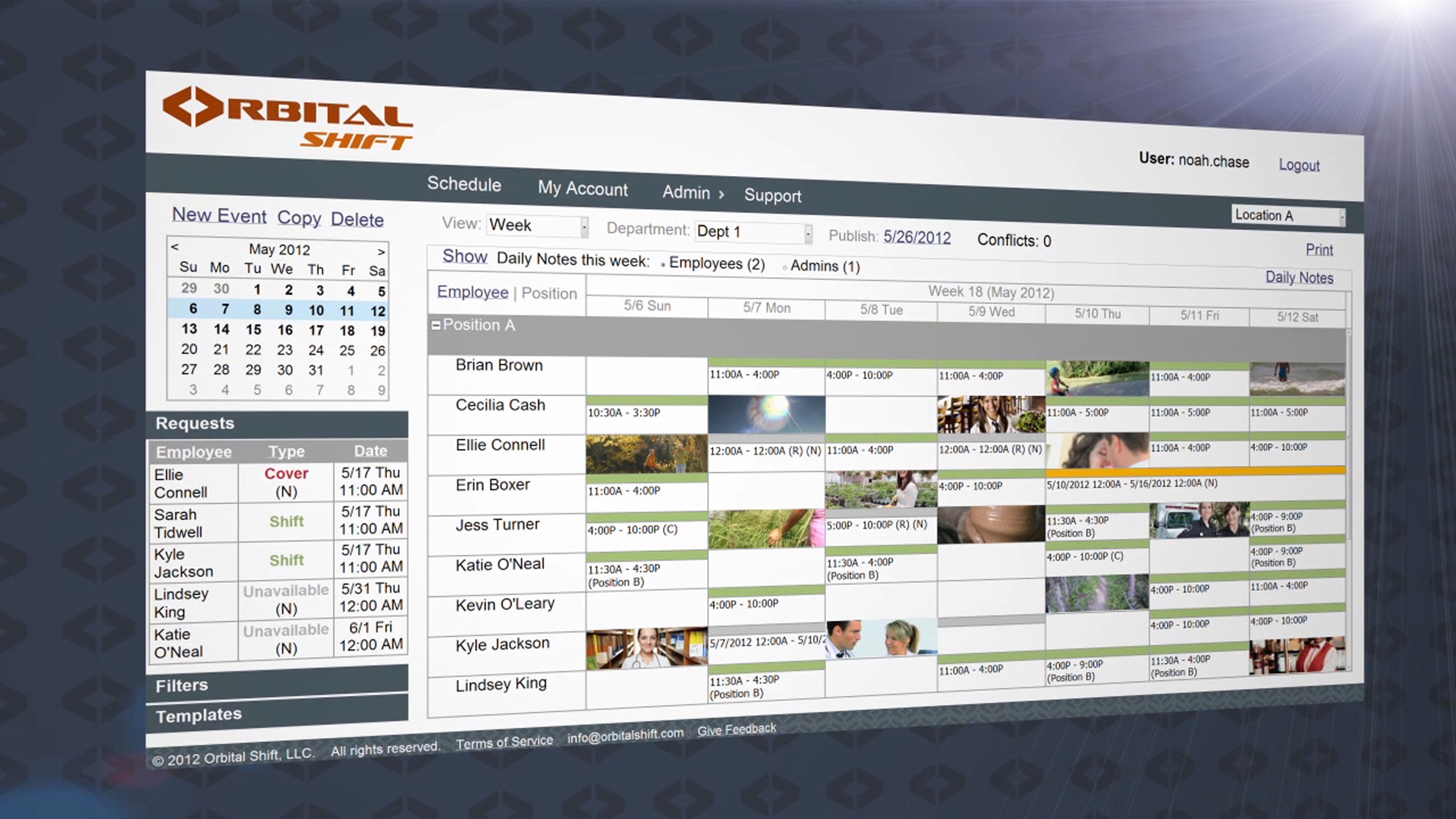The image size is (1456, 819).
Task: Click the May 10 calendar date
Action: (x=316, y=310)
